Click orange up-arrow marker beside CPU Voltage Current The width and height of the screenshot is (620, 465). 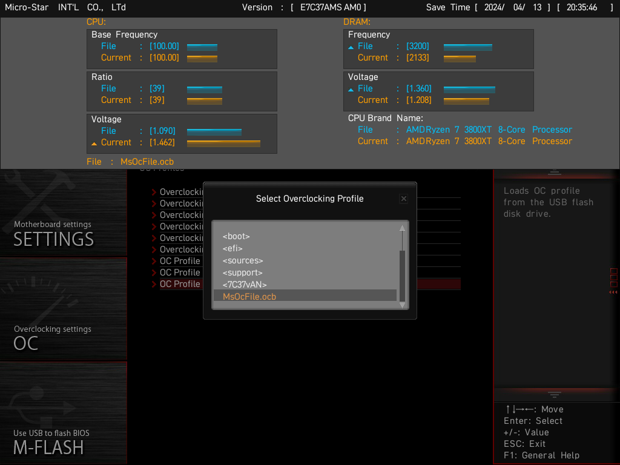[94, 143]
